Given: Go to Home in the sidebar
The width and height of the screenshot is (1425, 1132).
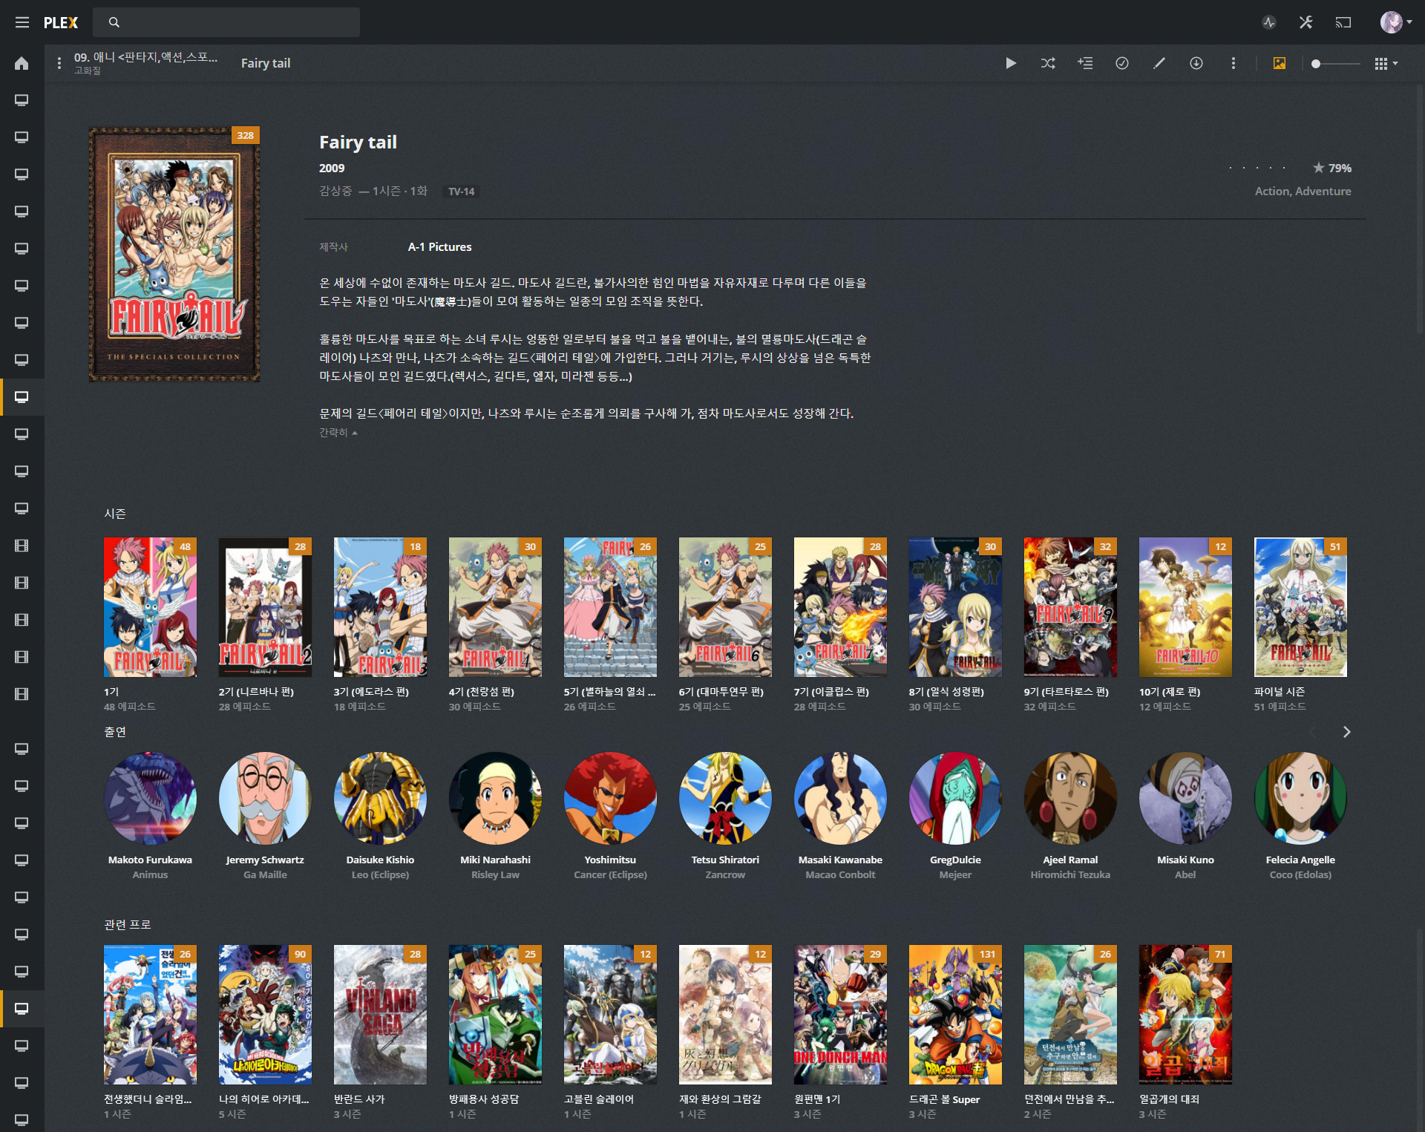Looking at the screenshot, I should pyautogui.click(x=22, y=63).
